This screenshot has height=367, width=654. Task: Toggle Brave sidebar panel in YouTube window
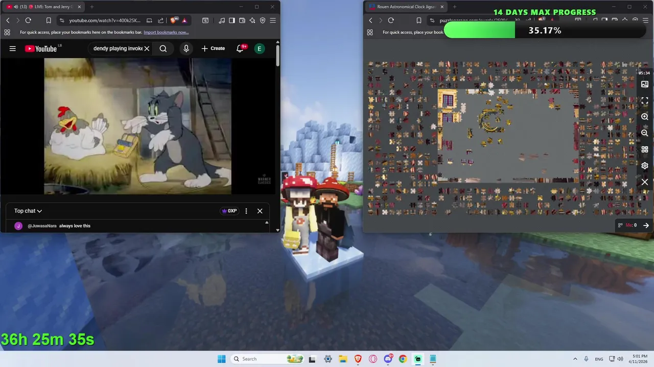[232, 20]
